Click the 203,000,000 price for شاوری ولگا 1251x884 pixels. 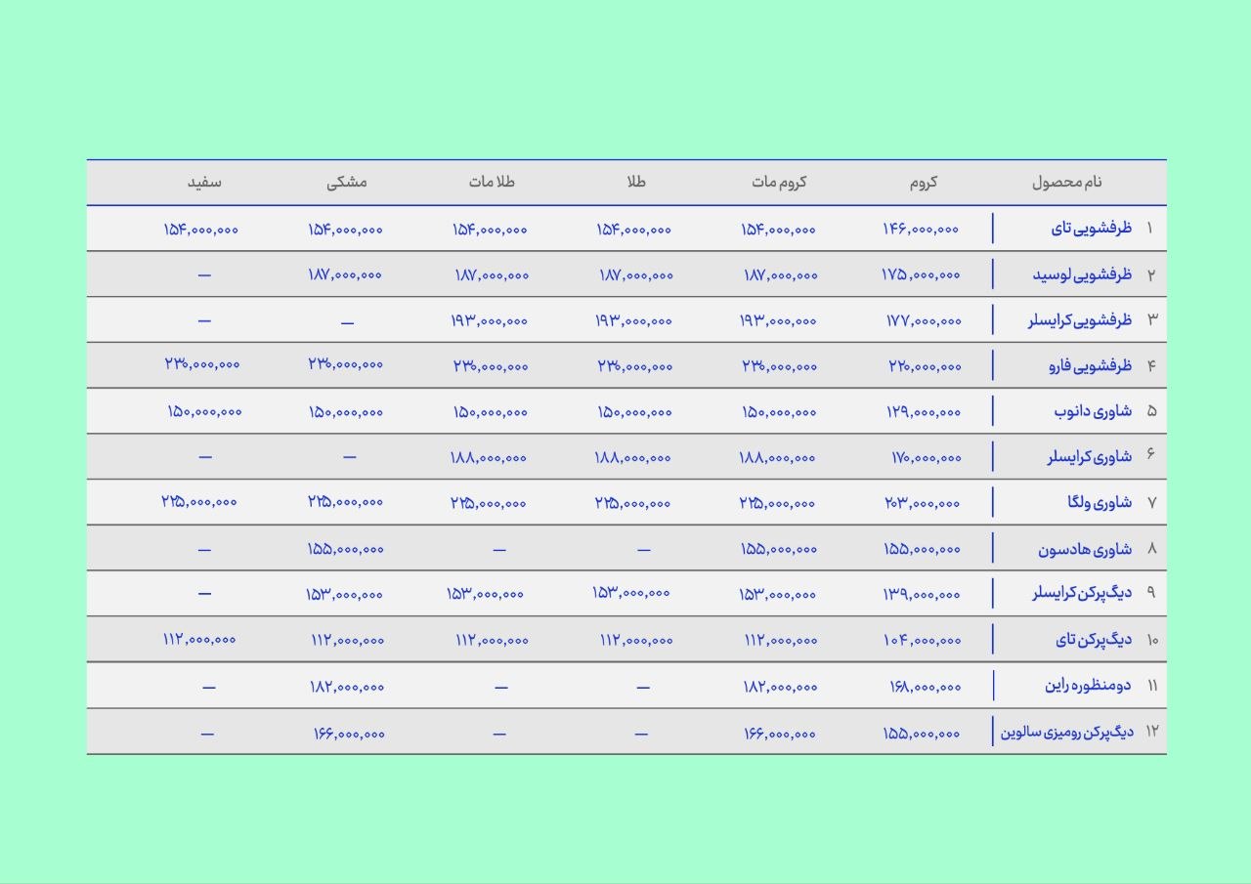922,504
